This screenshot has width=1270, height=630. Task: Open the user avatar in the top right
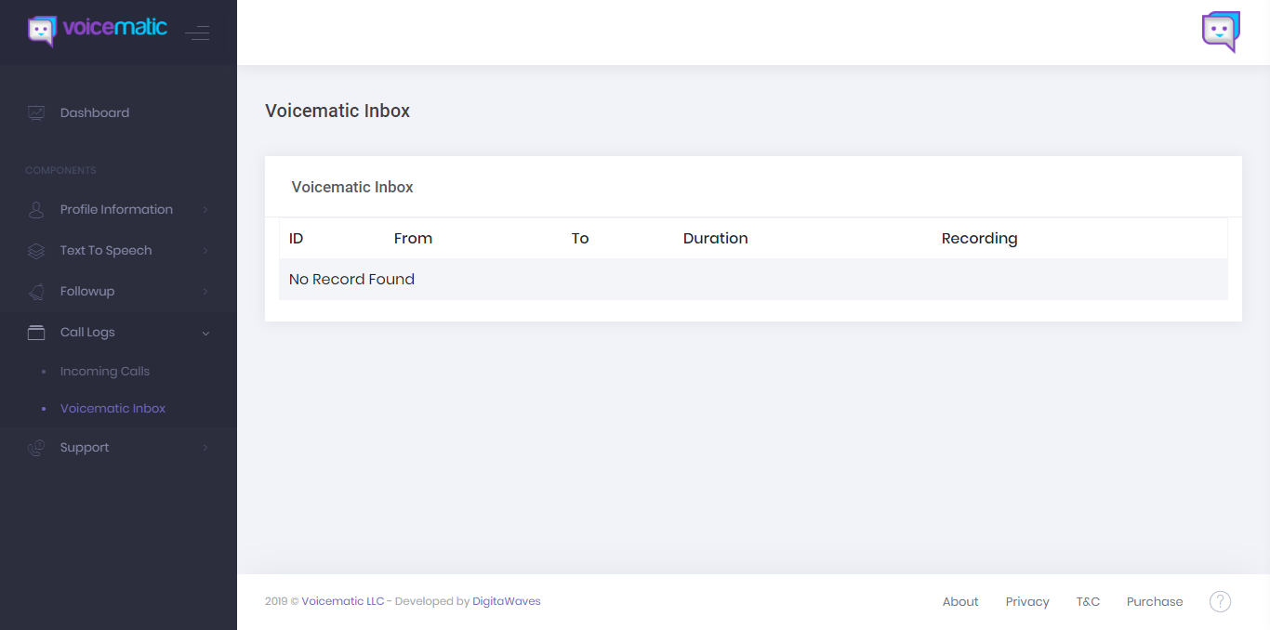pos(1221,32)
